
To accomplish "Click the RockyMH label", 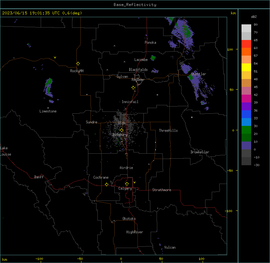I will [77, 71].
